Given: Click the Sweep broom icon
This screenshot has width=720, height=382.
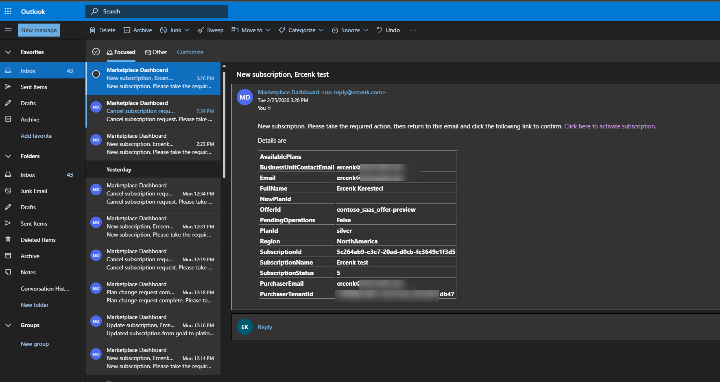Looking at the screenshot, I should click(x=201, y=30).
